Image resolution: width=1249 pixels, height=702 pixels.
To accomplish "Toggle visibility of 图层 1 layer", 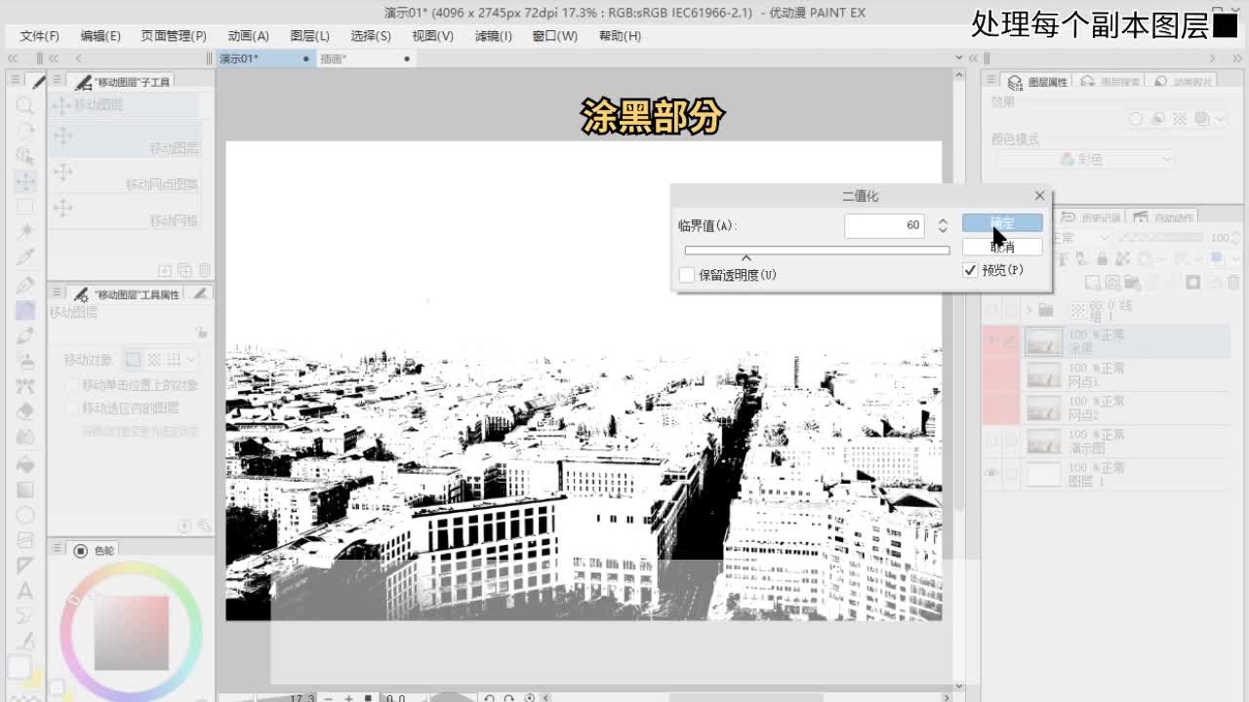I will pos(991,475).
